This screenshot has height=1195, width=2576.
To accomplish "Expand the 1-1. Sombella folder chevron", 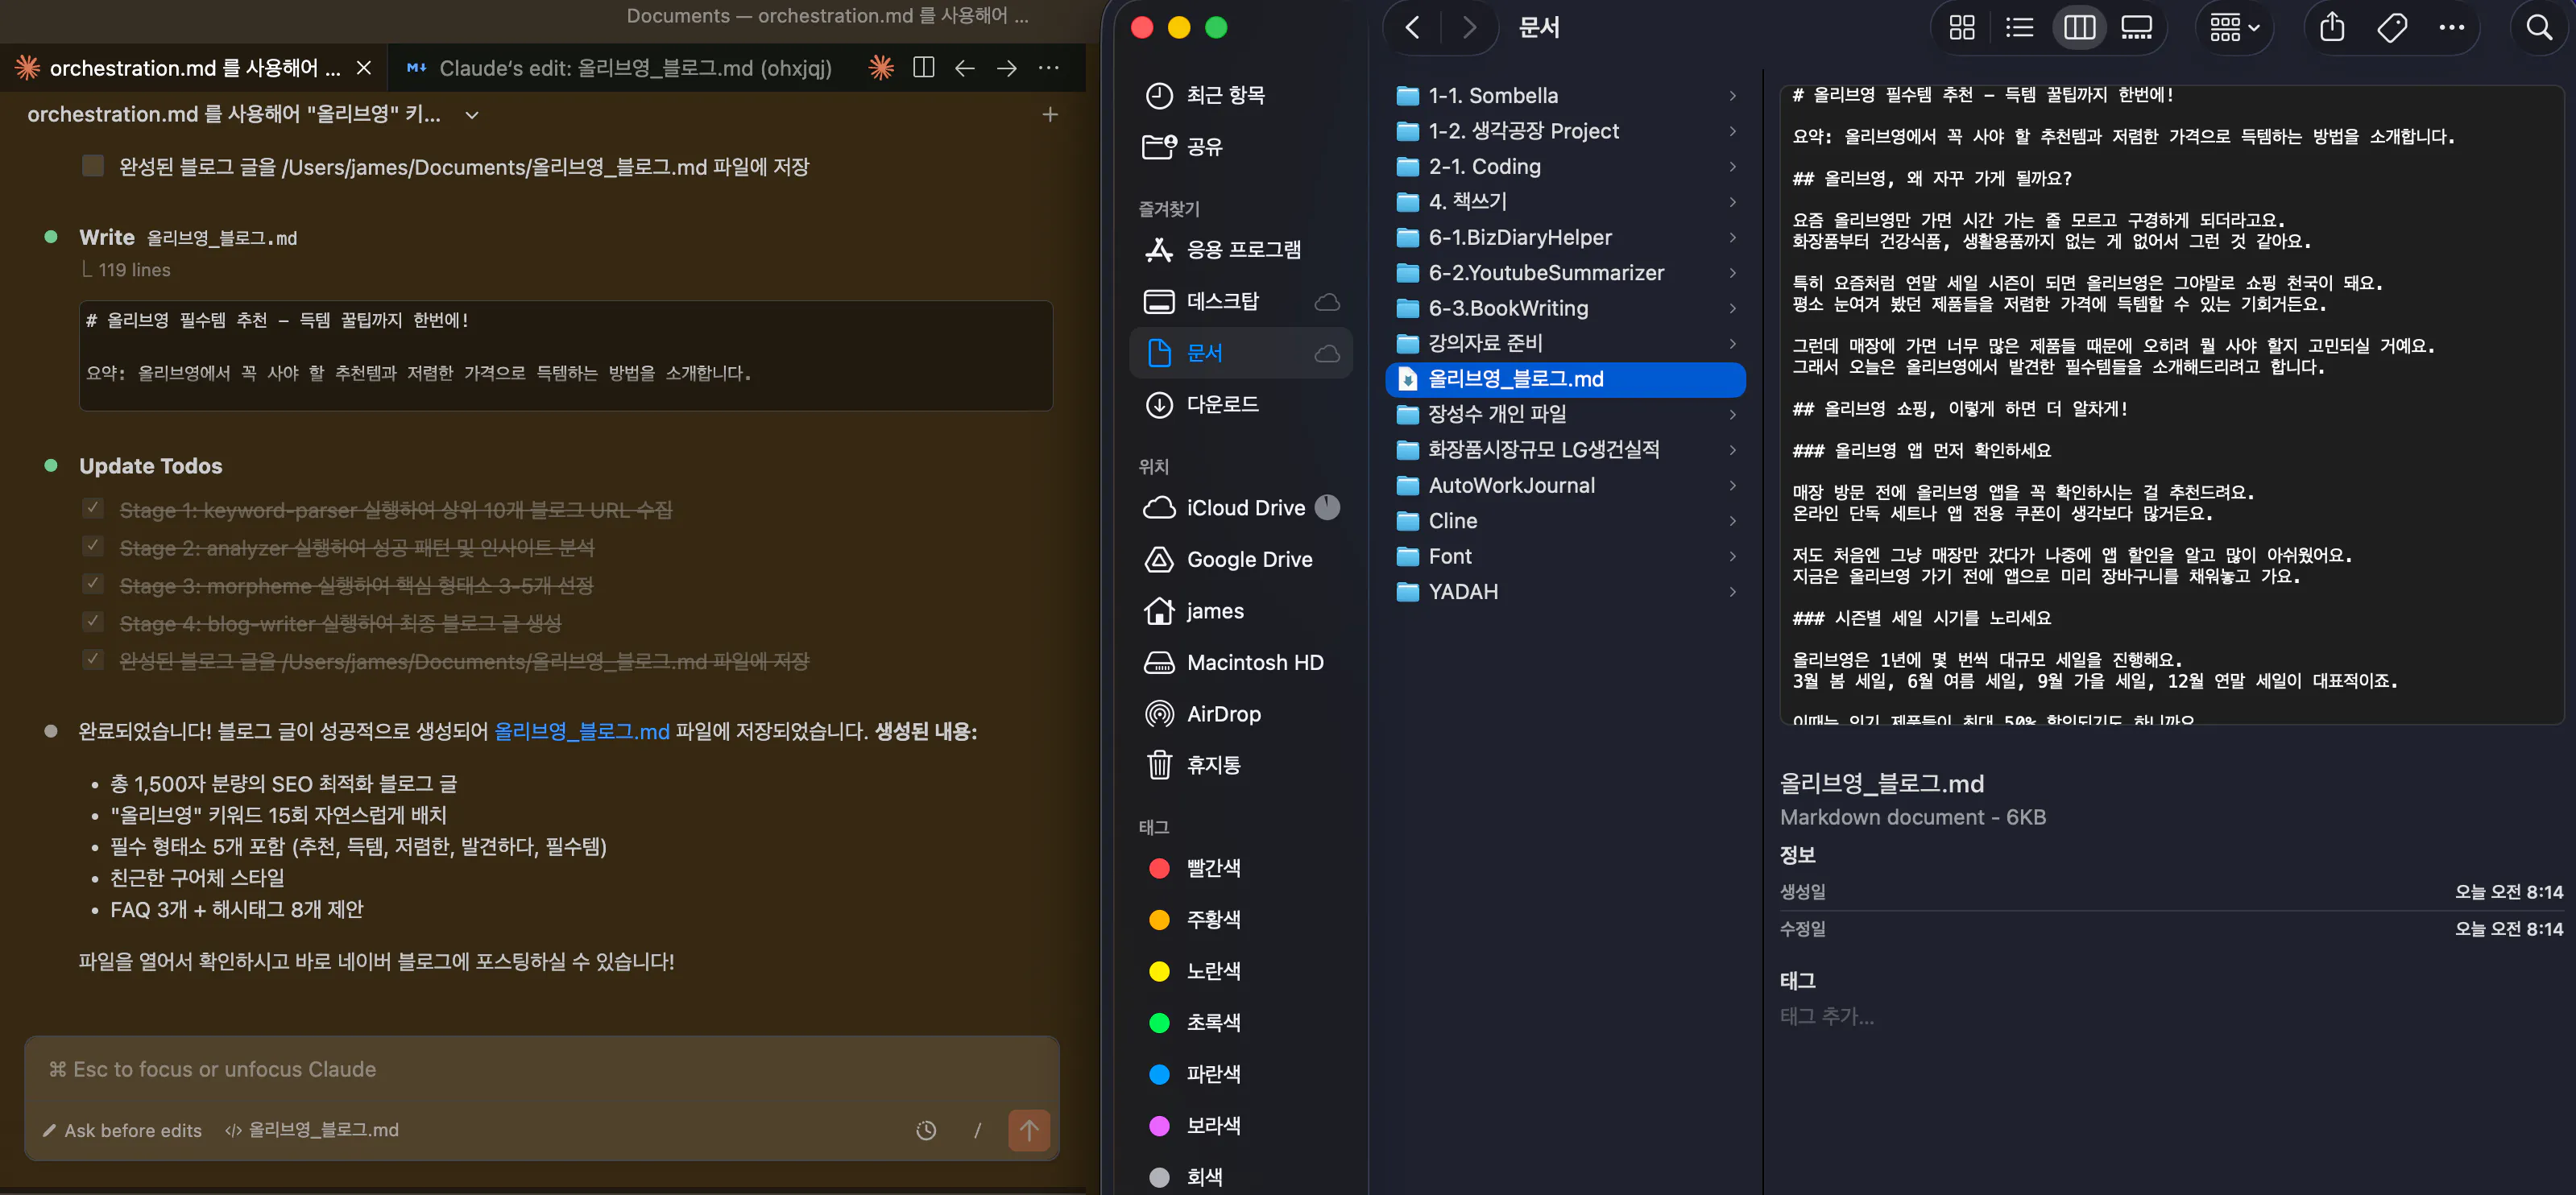I will (x=1733, y=95).
